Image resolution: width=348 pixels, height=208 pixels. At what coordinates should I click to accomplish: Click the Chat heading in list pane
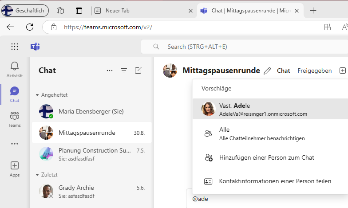click(47, 71)
